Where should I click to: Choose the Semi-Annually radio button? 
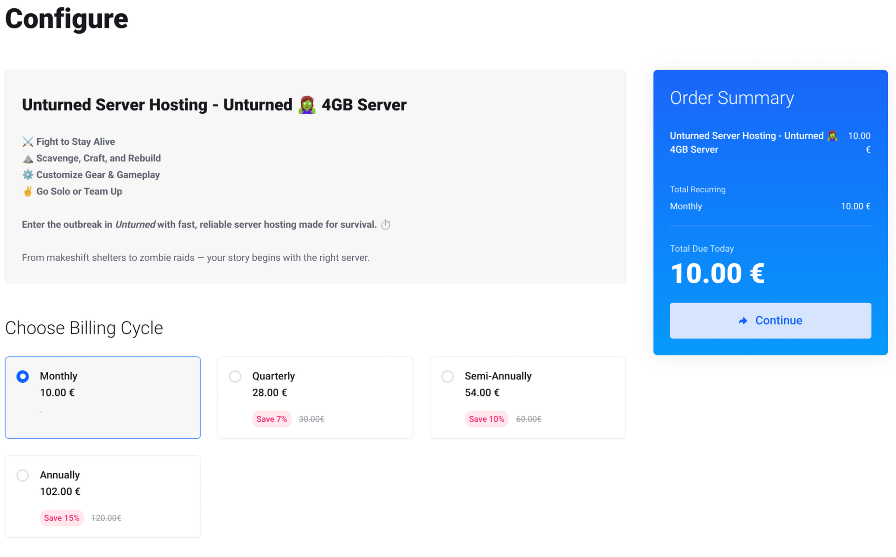click(x=448, y=376)
